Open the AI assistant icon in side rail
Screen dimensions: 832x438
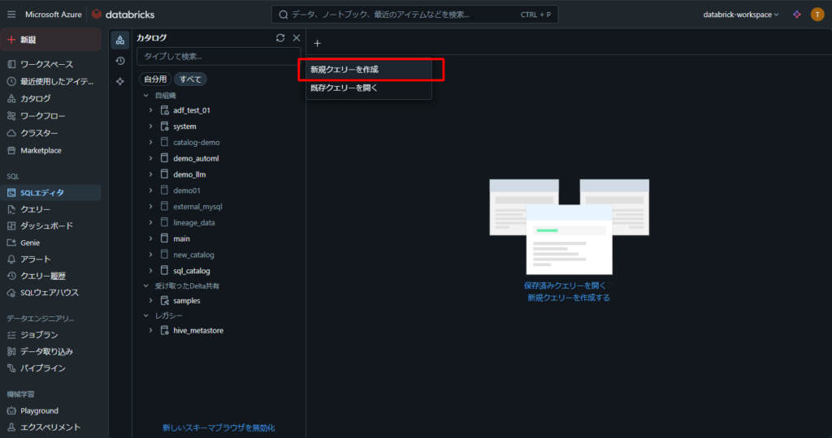120,81
